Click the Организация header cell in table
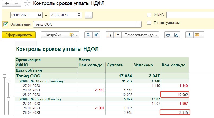Image resolution: width=214 pixels, height=118 pixels. pyautogui.click(x=46, y=60)
